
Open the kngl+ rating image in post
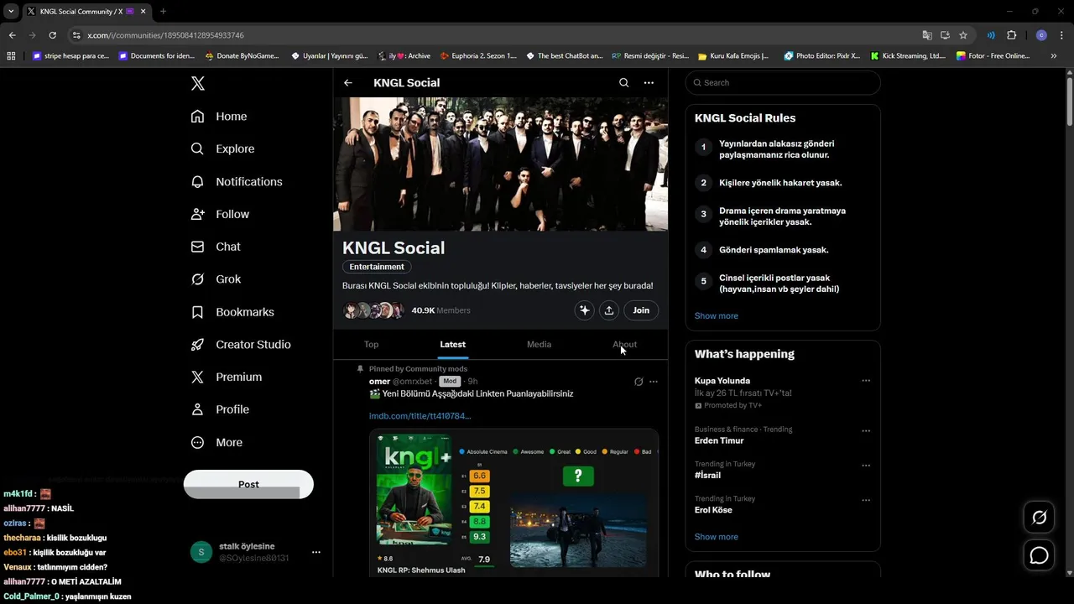[x=514, y=503]
